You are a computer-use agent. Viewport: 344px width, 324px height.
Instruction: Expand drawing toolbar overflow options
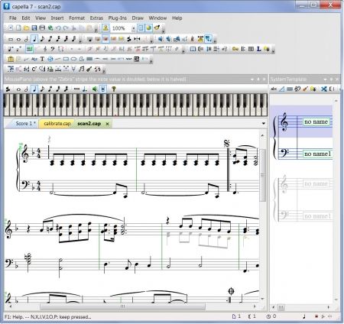(151, 60)
